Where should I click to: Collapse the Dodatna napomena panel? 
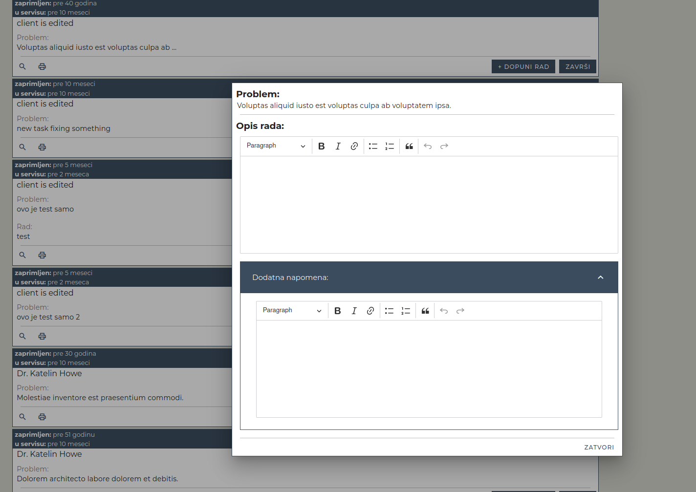(600, 278)
